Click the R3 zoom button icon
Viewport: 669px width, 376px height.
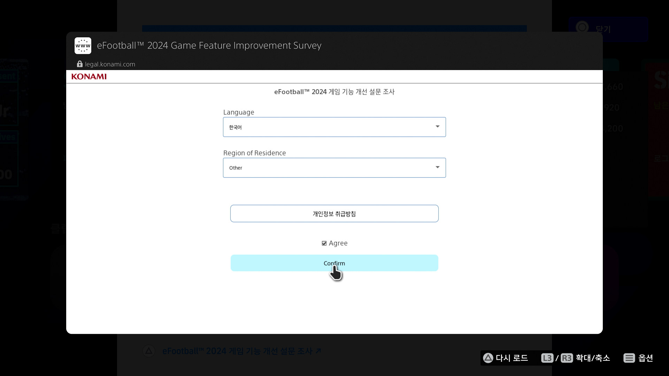(x=567, y=358)
